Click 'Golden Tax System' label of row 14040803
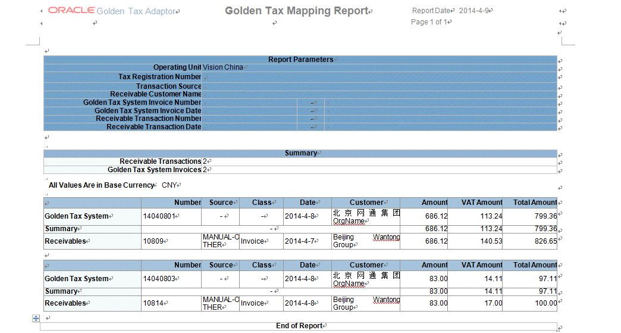 pos(77,279)
